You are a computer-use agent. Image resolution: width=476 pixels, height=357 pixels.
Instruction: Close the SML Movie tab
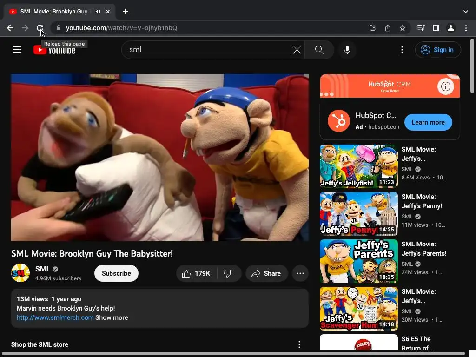(108, 12)
